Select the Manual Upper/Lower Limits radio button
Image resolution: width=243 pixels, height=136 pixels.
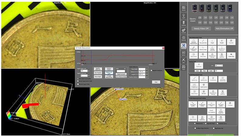click(78, 81)
